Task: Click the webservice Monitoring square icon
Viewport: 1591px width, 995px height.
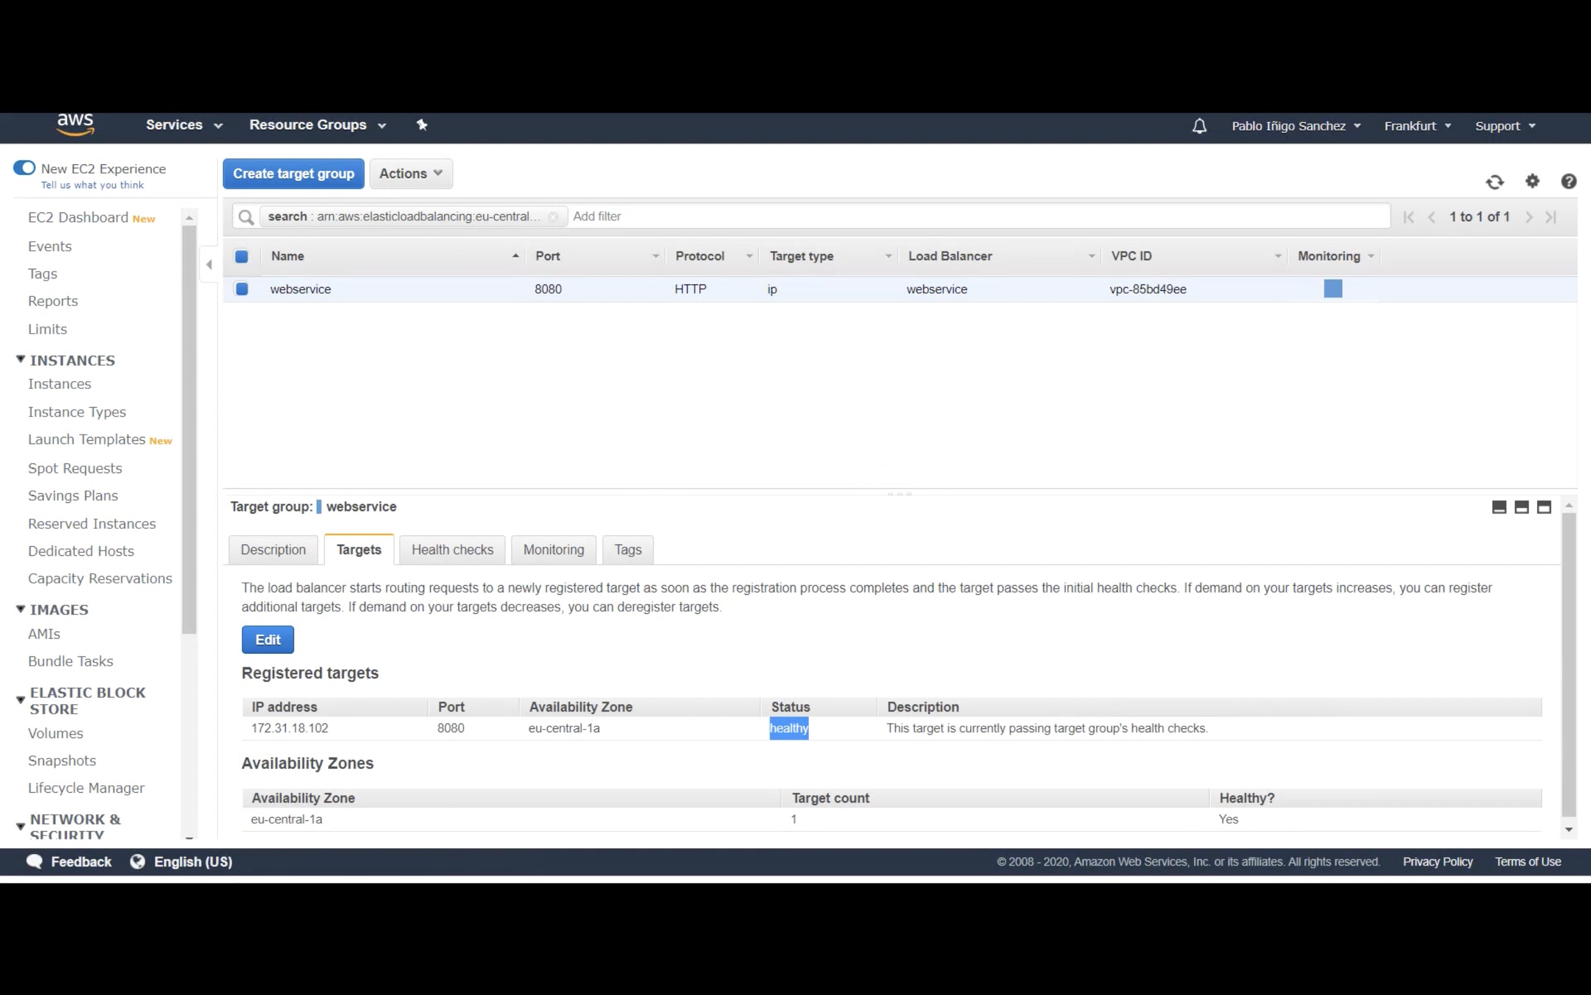Action: pyautogui.click(x=1333, y=289)
